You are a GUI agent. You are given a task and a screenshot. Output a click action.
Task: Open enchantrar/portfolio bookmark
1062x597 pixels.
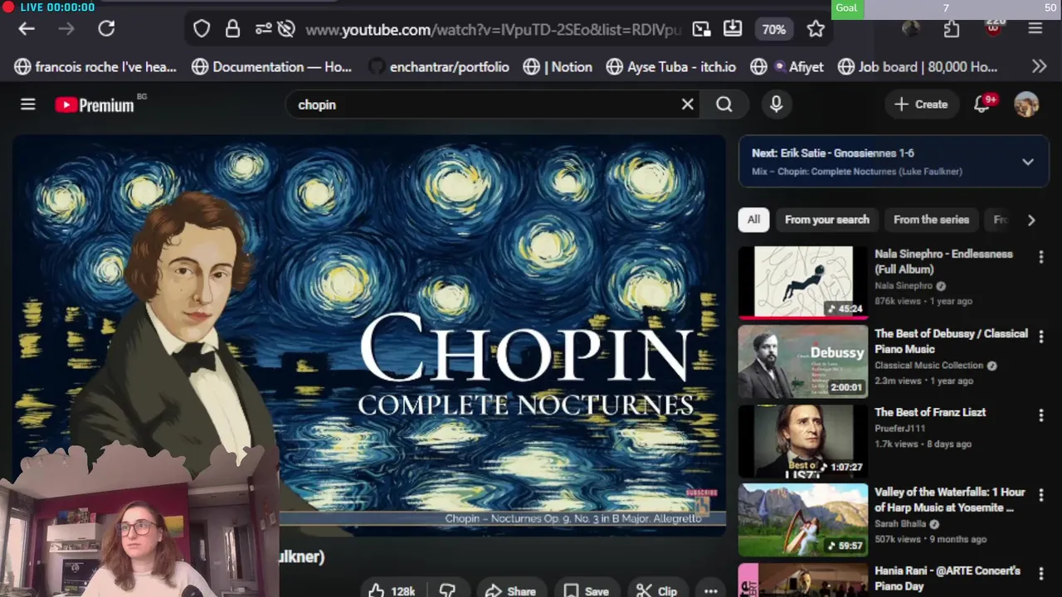pos(438,66)
